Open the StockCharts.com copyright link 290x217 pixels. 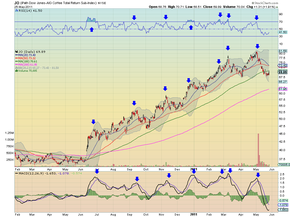click(265, 3)
